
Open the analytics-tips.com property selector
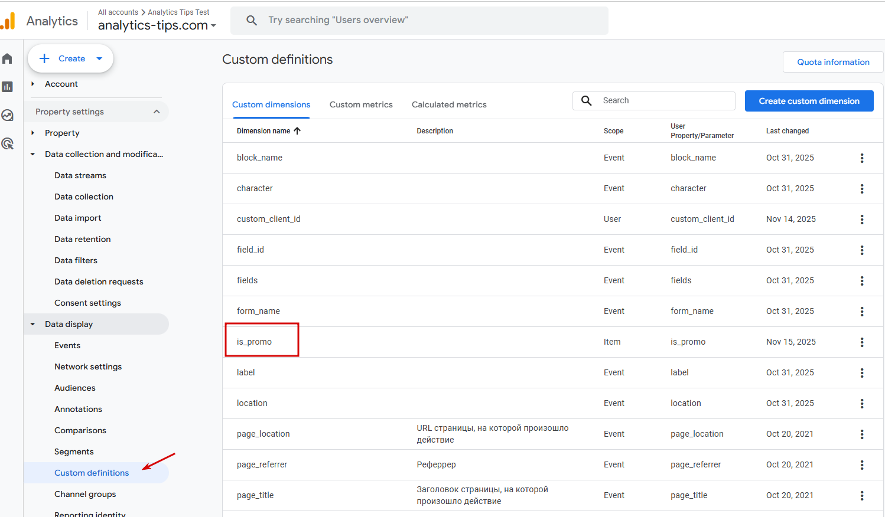157,25
